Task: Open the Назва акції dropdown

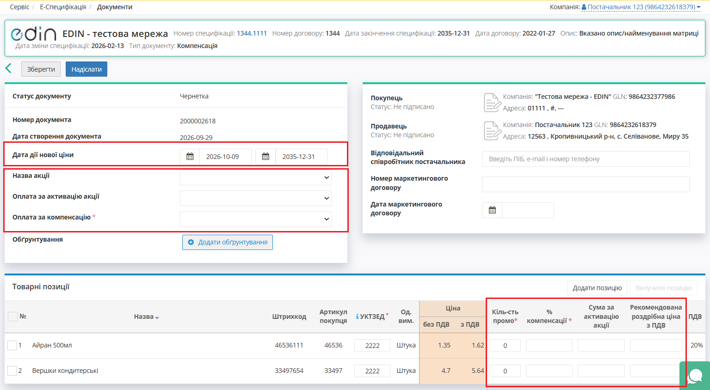Action: [x=256, y=177]
